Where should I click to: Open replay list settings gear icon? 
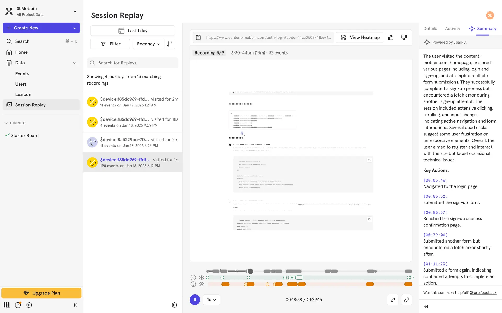[174, 305]
